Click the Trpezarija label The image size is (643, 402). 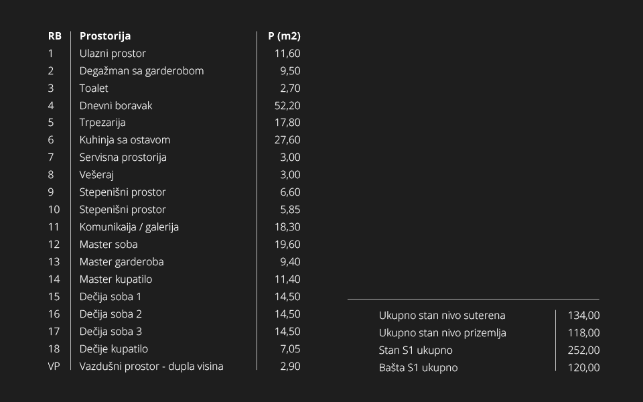tap(102, 123)
